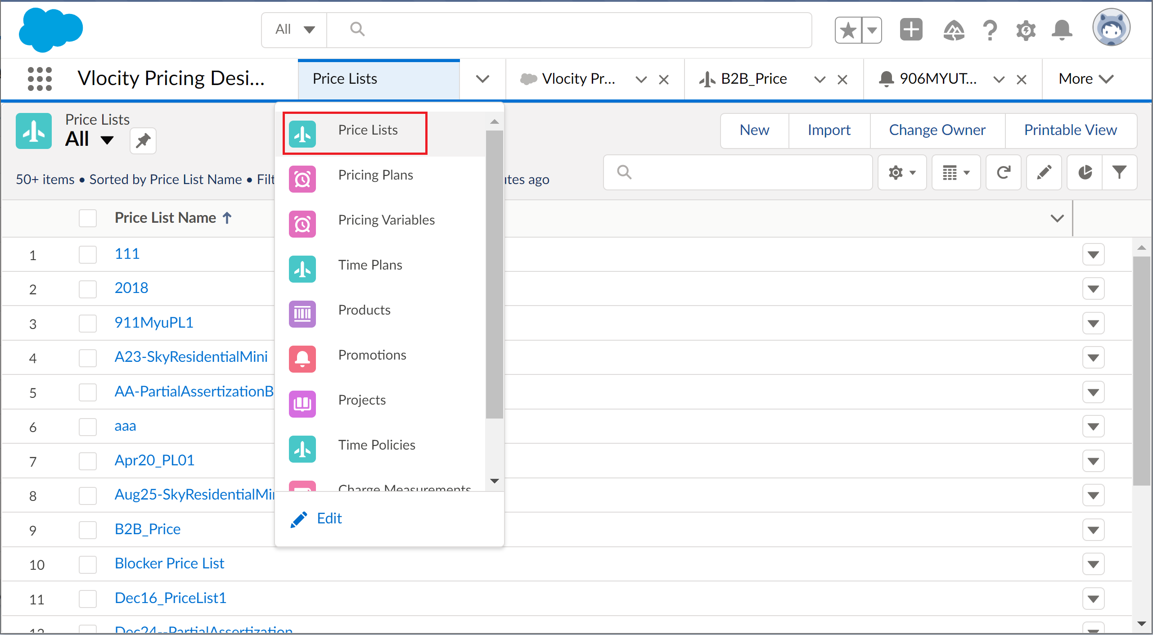Open the App Launcher grid icon
Screen dimensions: 1153x635
[40, 79]
